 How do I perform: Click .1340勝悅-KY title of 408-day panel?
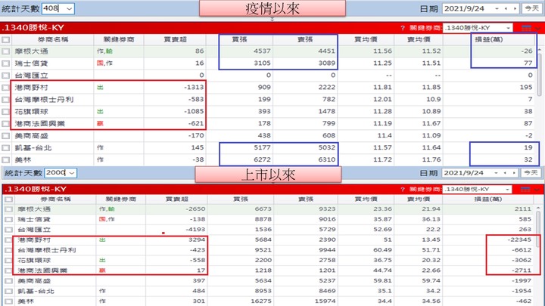(33, 28)
